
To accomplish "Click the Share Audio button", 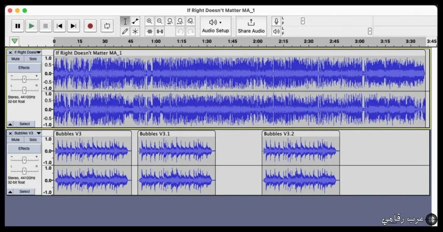I will click(251, 26).
